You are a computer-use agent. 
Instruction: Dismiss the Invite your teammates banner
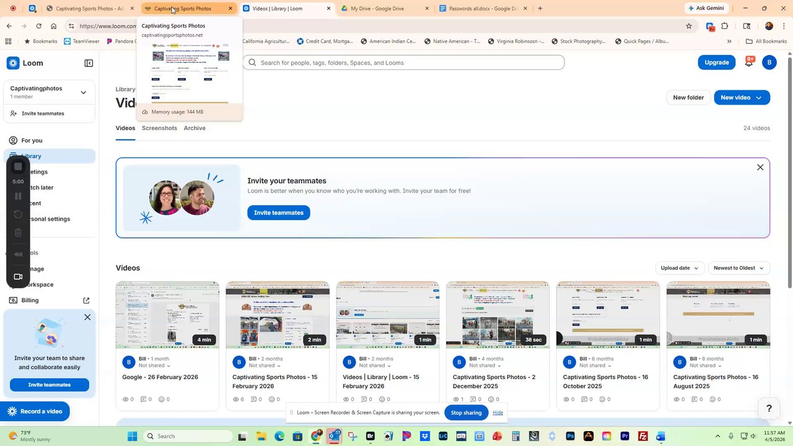760,167
